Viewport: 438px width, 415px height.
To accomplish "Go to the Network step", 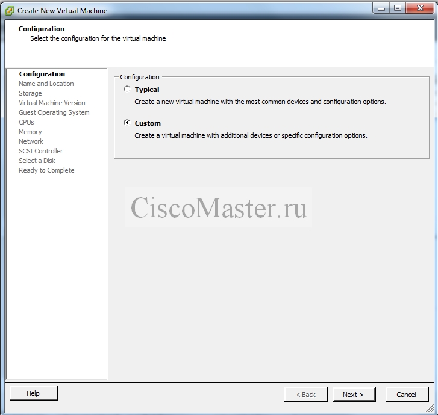I will click(x=31, y=141).
